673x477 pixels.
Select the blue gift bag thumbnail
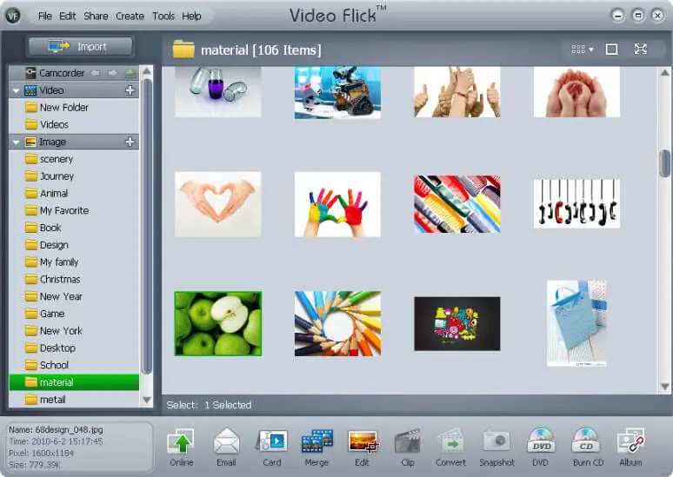pyautogui.click(x=576, y=323)
